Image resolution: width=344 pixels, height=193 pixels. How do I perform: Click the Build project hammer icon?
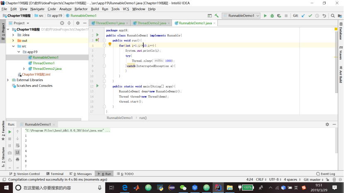coord(216,16)
